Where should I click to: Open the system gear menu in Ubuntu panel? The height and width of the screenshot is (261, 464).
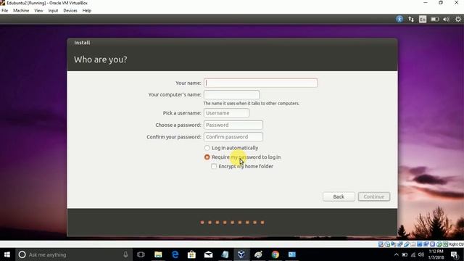[x=457, y=20]
